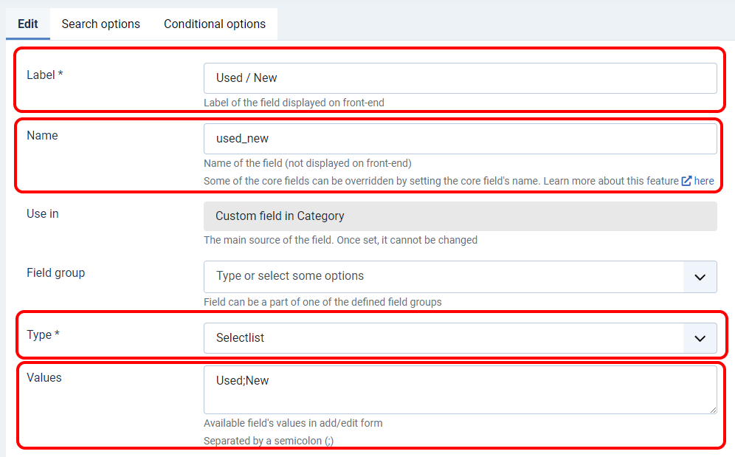This screenshot has width=735, height=457.
Task: Click the 'Use in' field caption
Action: 43,214
